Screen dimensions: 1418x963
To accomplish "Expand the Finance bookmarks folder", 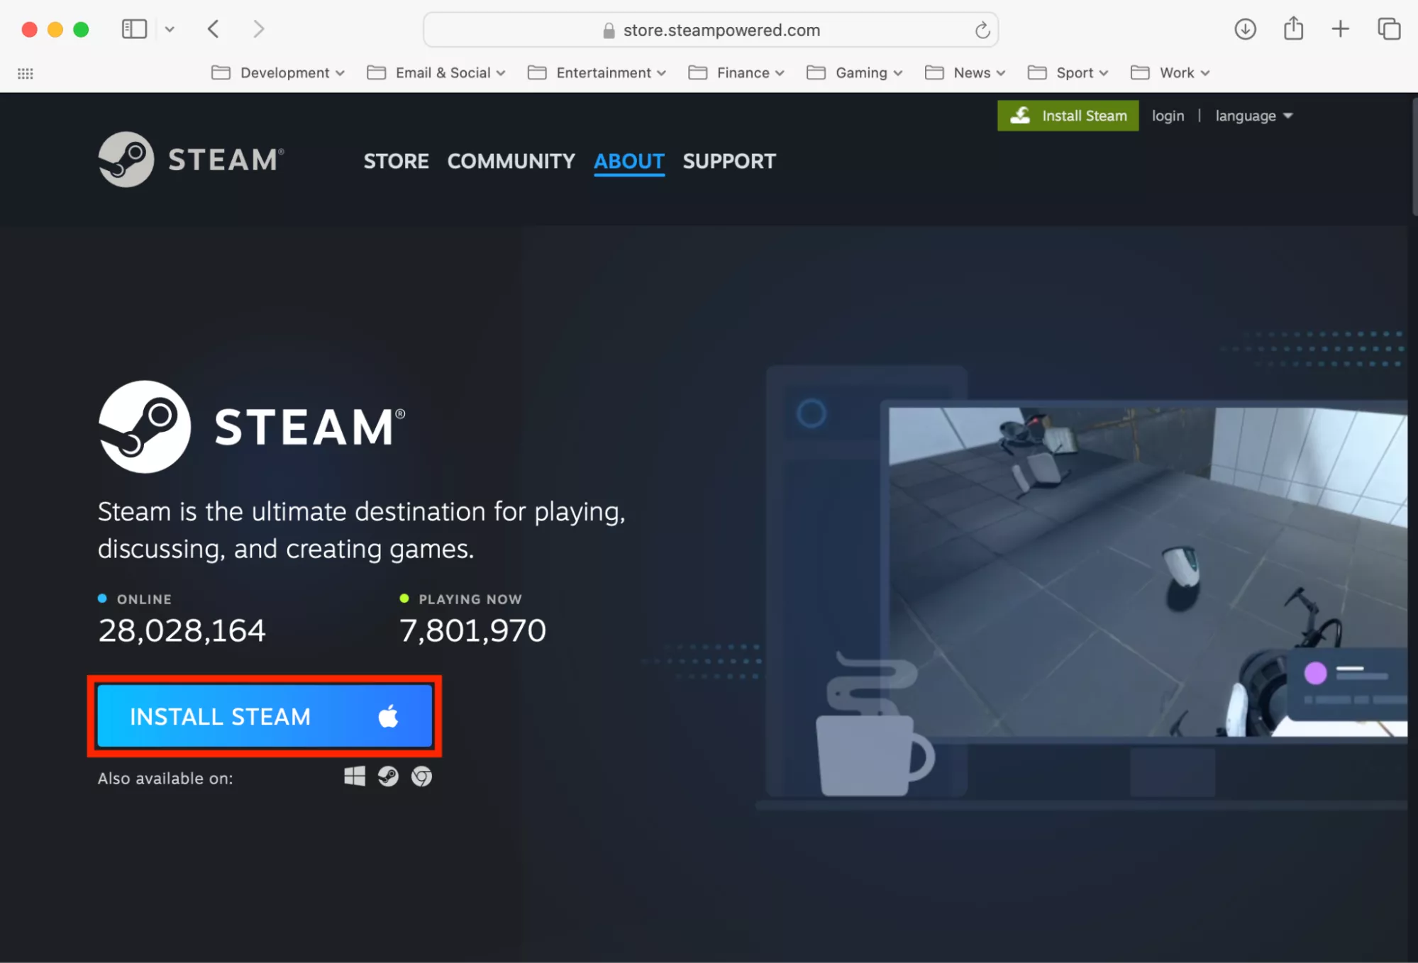I will 736,72.
